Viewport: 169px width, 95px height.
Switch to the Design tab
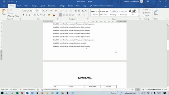tap(34, 6)
